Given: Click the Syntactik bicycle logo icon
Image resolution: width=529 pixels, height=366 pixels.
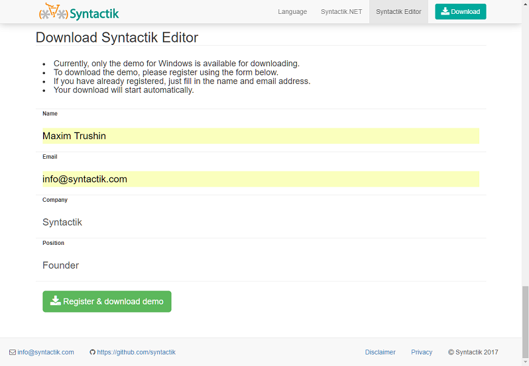Looking at the screenshot, I should point(54,12).
